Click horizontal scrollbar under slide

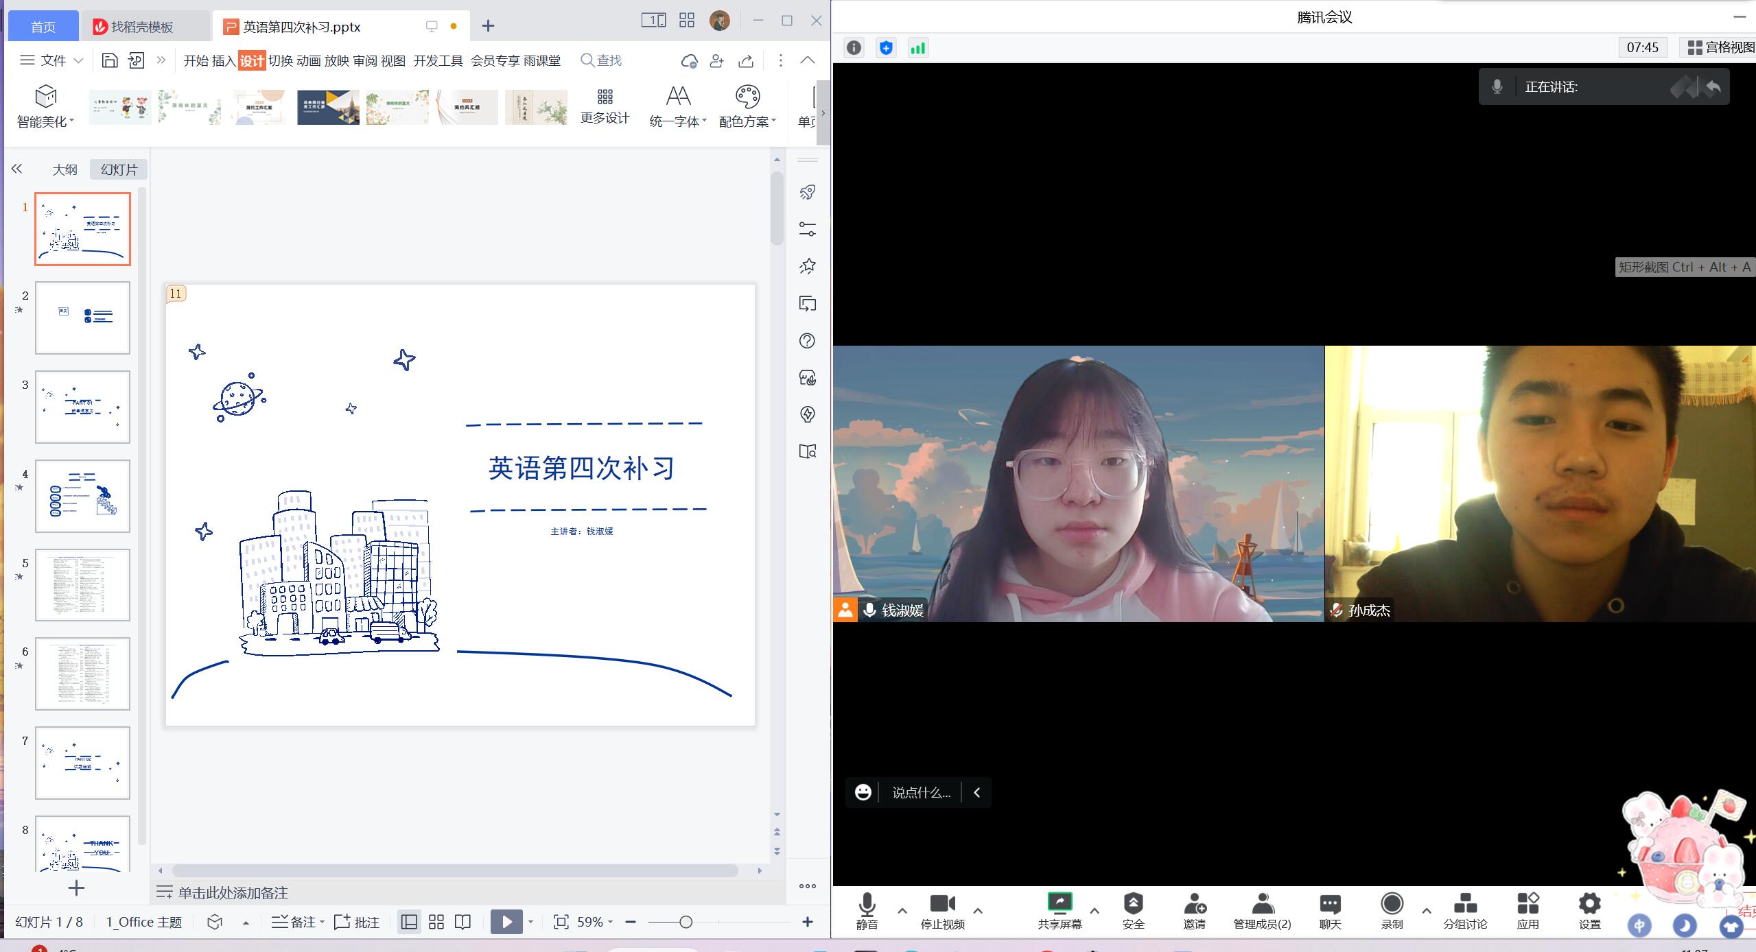coord(455,870)
